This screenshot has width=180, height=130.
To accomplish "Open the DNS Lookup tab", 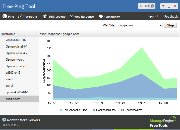I will (x=54, y=16).
